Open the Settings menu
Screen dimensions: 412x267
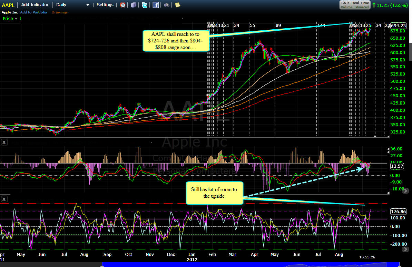click(105, 5)
